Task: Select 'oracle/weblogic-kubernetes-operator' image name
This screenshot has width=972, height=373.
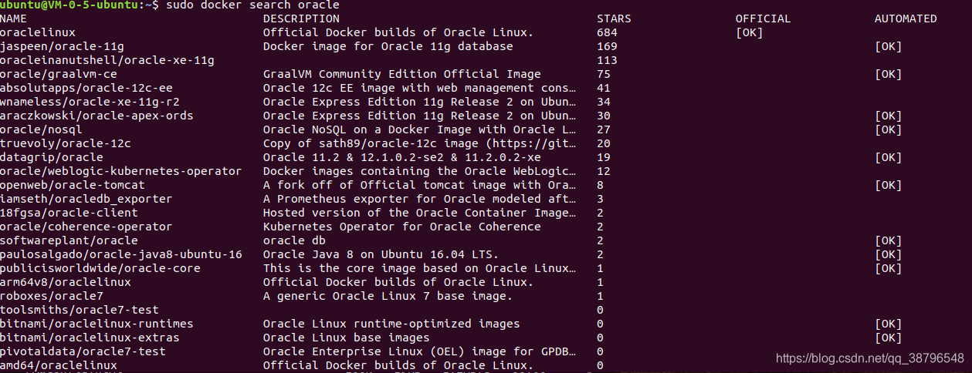Action: pos(120,171)
